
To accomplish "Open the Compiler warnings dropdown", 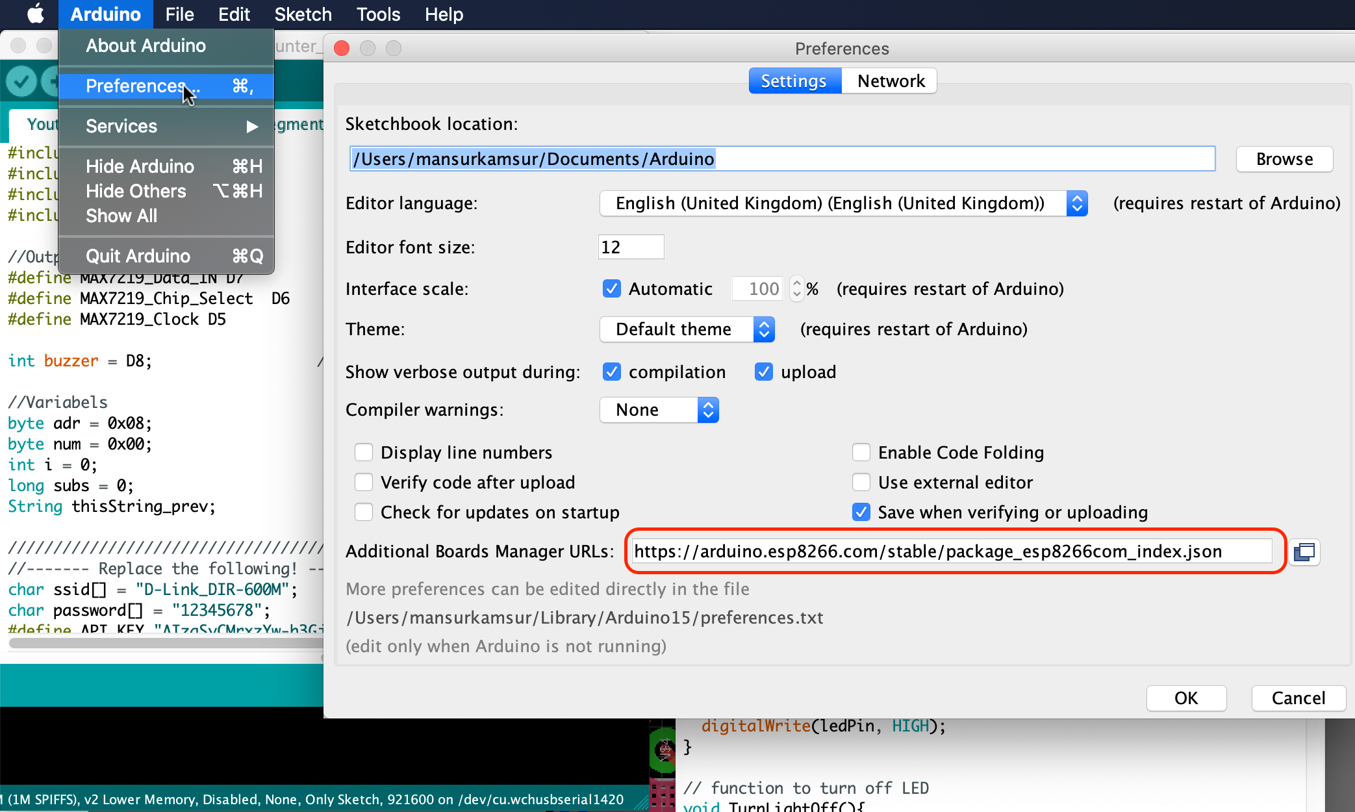I will coord(659,410).
